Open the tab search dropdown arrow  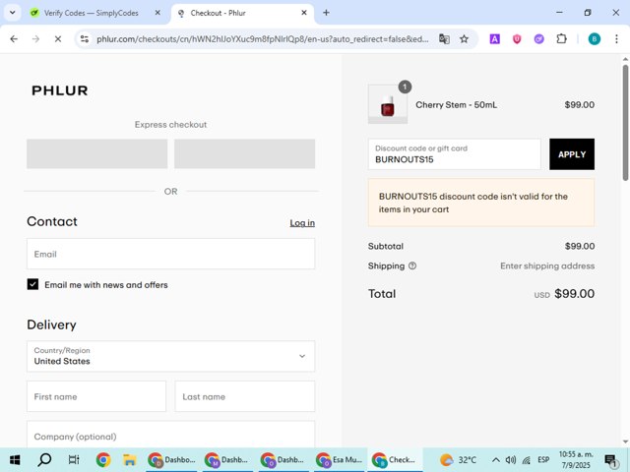[x=13, y=13]
